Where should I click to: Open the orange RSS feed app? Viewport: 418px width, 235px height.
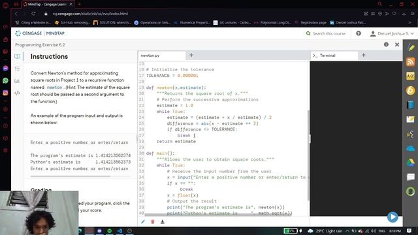coord(411,62)
